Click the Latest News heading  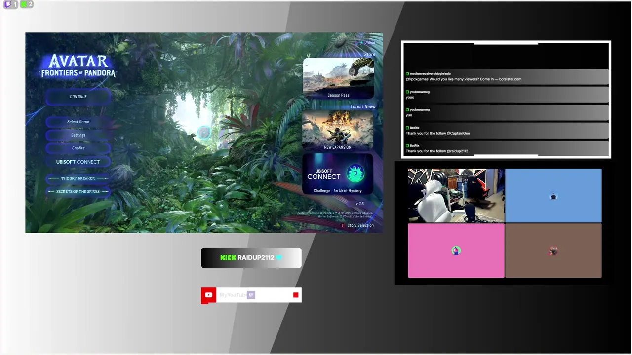click(363, 107)
